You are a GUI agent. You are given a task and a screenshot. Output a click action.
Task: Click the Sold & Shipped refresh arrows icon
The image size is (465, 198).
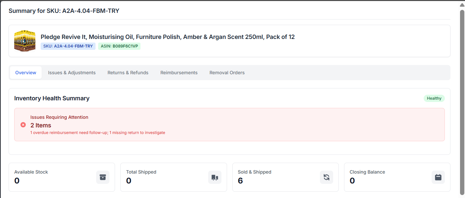(326, 177)
